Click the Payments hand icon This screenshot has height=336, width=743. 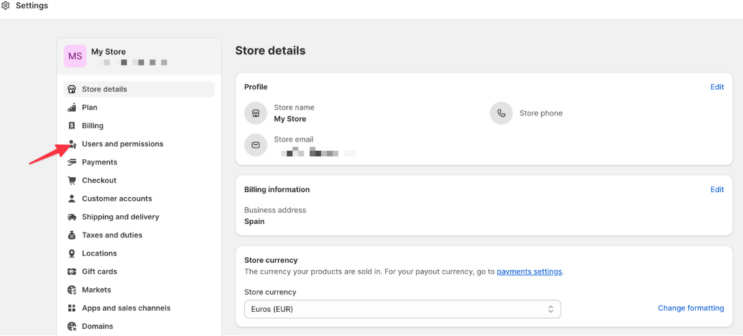pyautogui.click(x=71, y=162)
